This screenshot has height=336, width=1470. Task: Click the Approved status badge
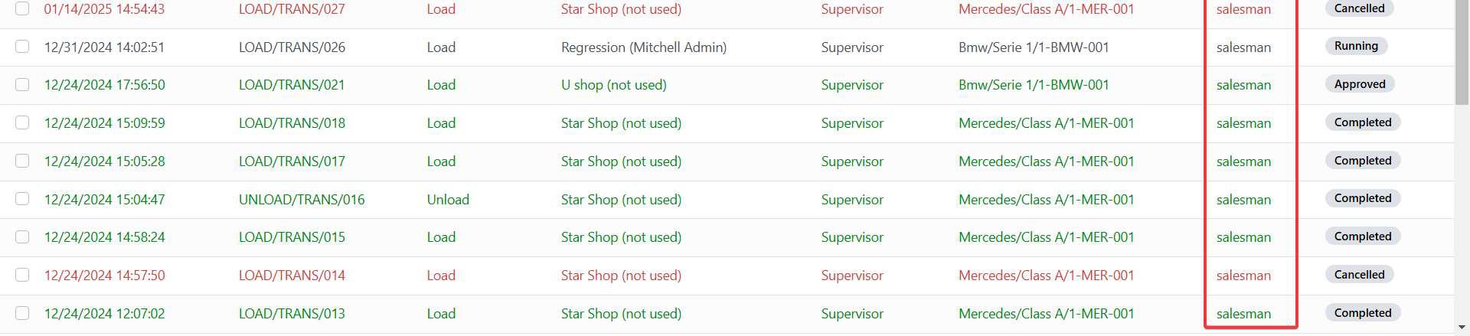coord(1359,84)
